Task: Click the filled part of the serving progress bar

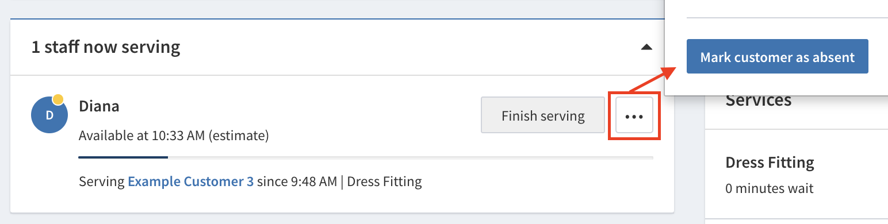Action: (x=123, y=157)
